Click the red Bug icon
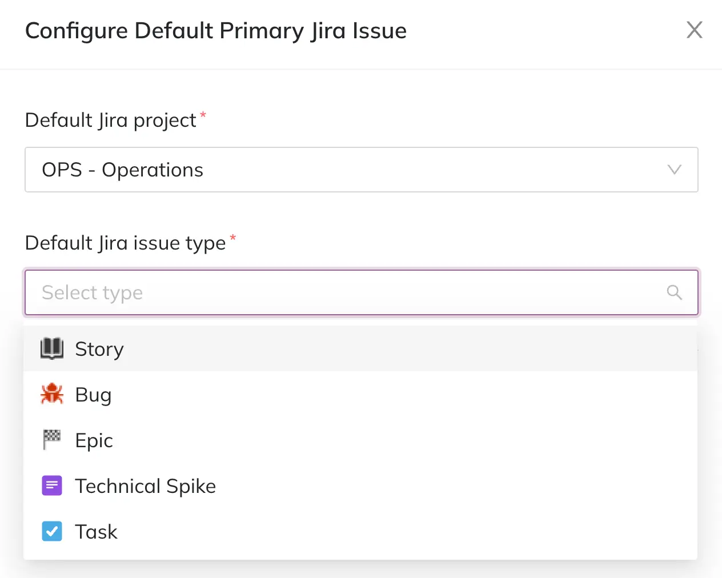 point(52,394)
